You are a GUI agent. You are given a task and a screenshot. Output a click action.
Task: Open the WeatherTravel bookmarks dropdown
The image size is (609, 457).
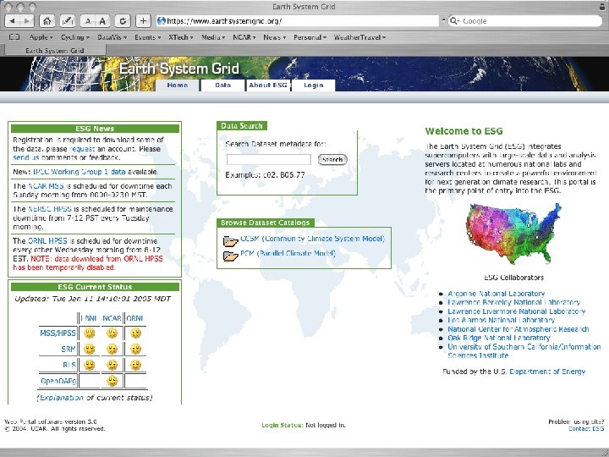(359, 37)
